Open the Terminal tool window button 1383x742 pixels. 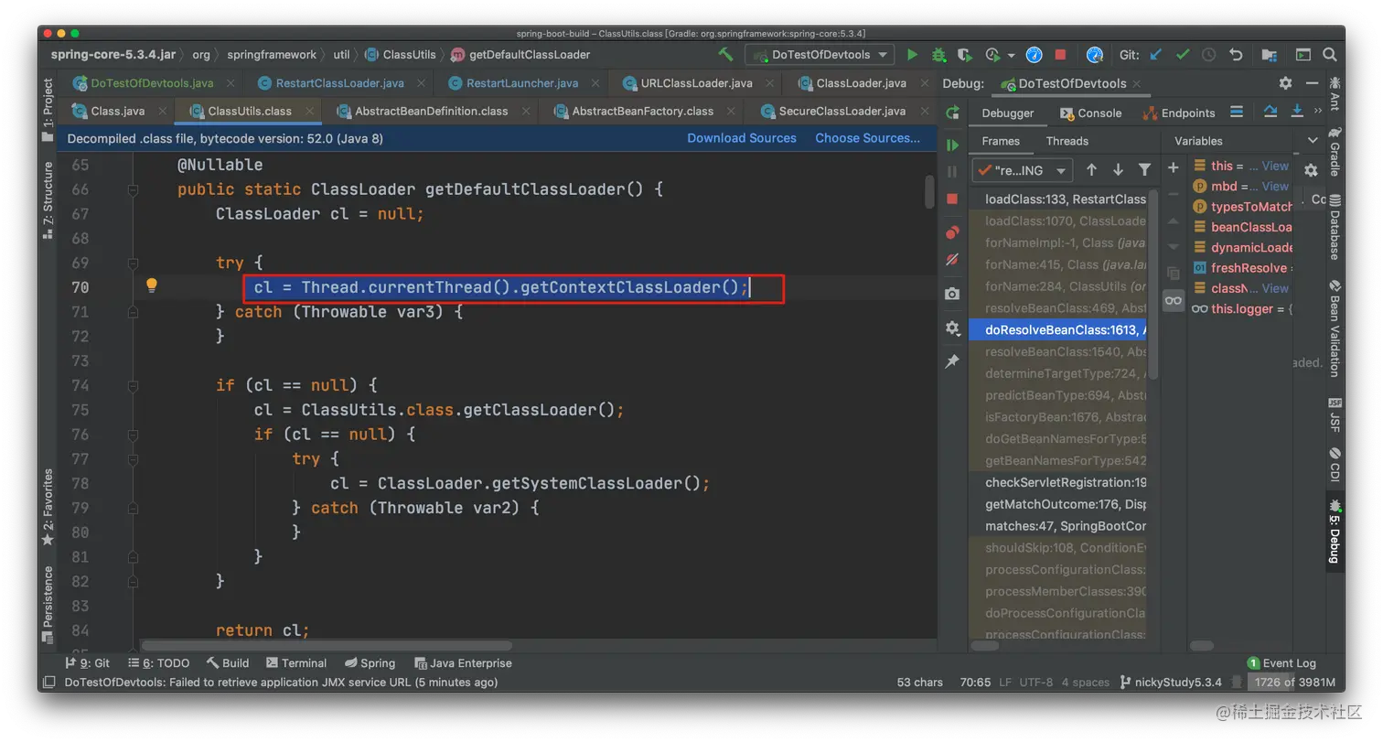point(296,663)
